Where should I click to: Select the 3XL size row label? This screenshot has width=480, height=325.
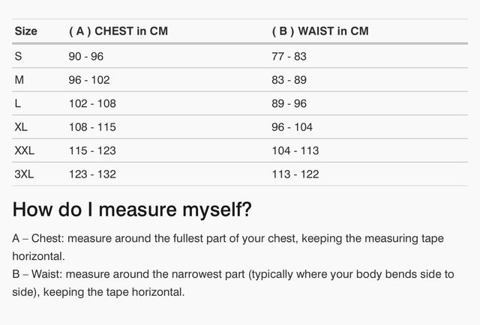point(24,174)
